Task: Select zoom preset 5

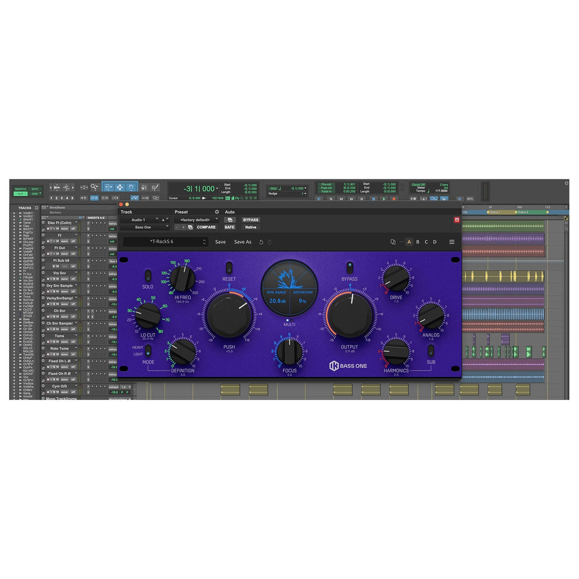Action: click(x=72, y=198)
